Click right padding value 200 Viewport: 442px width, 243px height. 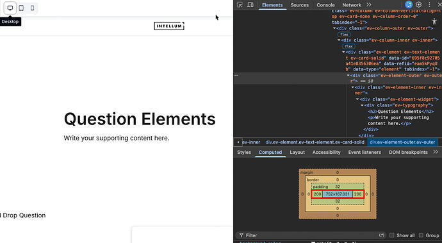[x=357, y=194]
